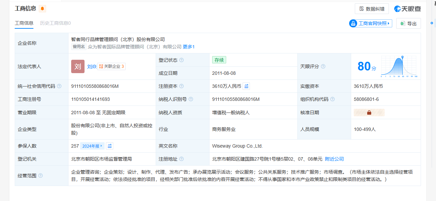This screenshot has height=201, width=436.
Task: Click the help icon beside 登记状态
Action: coord(181,60)
